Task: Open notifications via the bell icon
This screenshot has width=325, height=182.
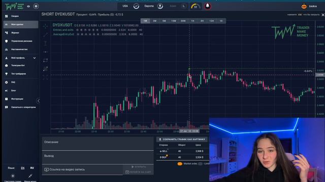Action: tap(208, 6)
